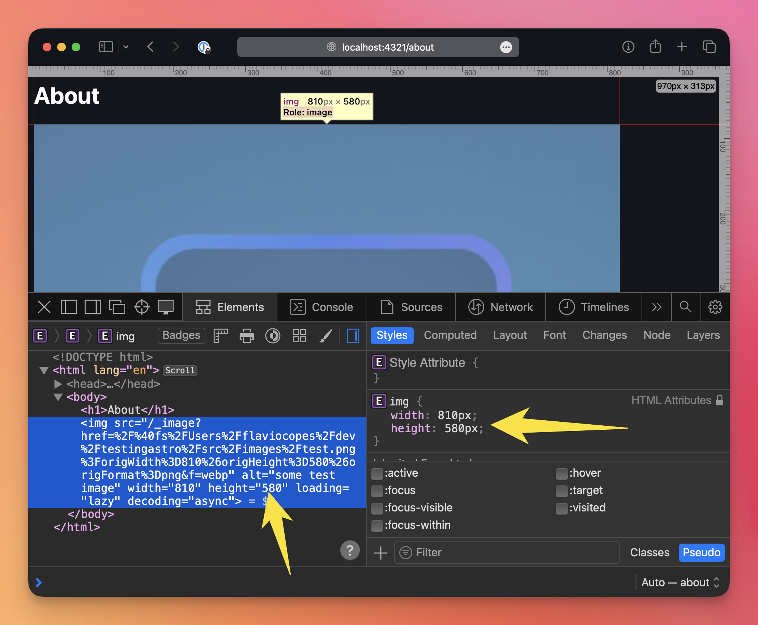Click the element selection crosshair icon
Screen dimensions: 758x625
coord(141,307)
